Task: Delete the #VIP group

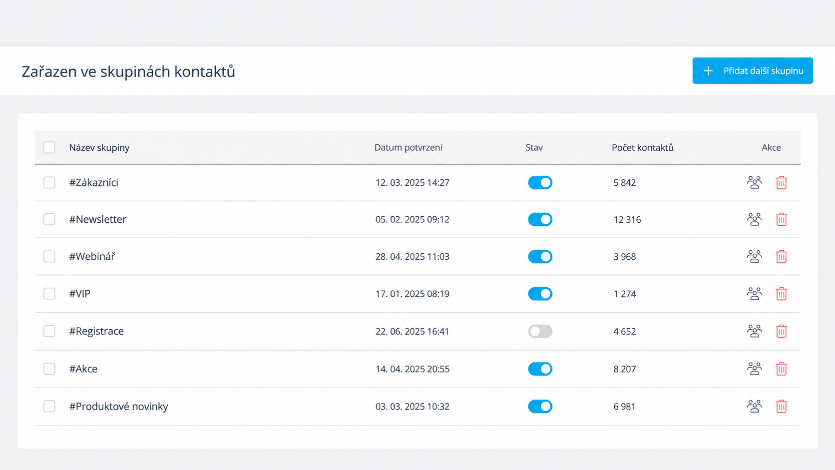Action: coord(782,293)
